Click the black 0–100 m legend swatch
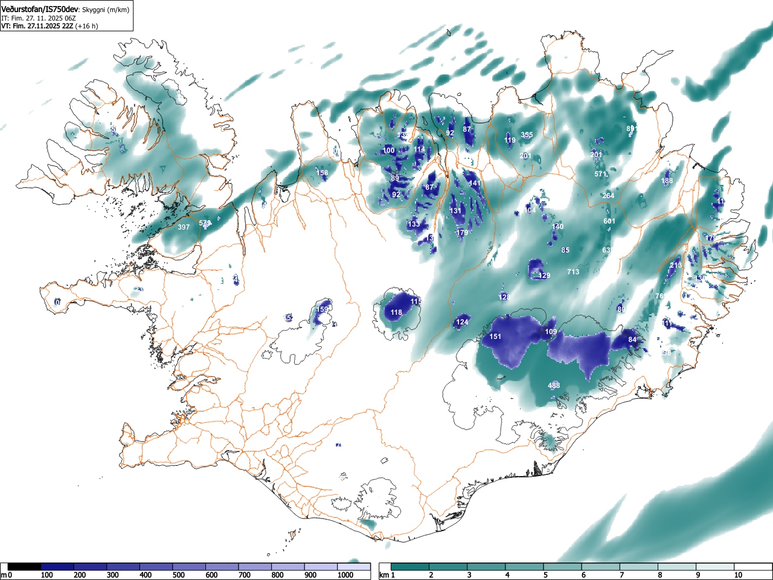773x580 pixels. tap(25, 567)
